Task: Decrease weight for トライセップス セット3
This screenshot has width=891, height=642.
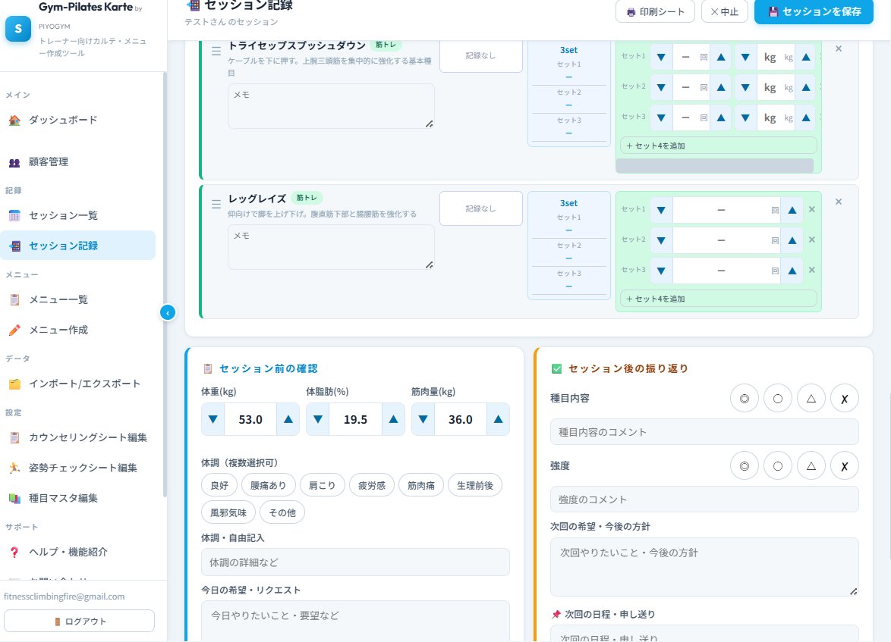Action: [745, 117]
